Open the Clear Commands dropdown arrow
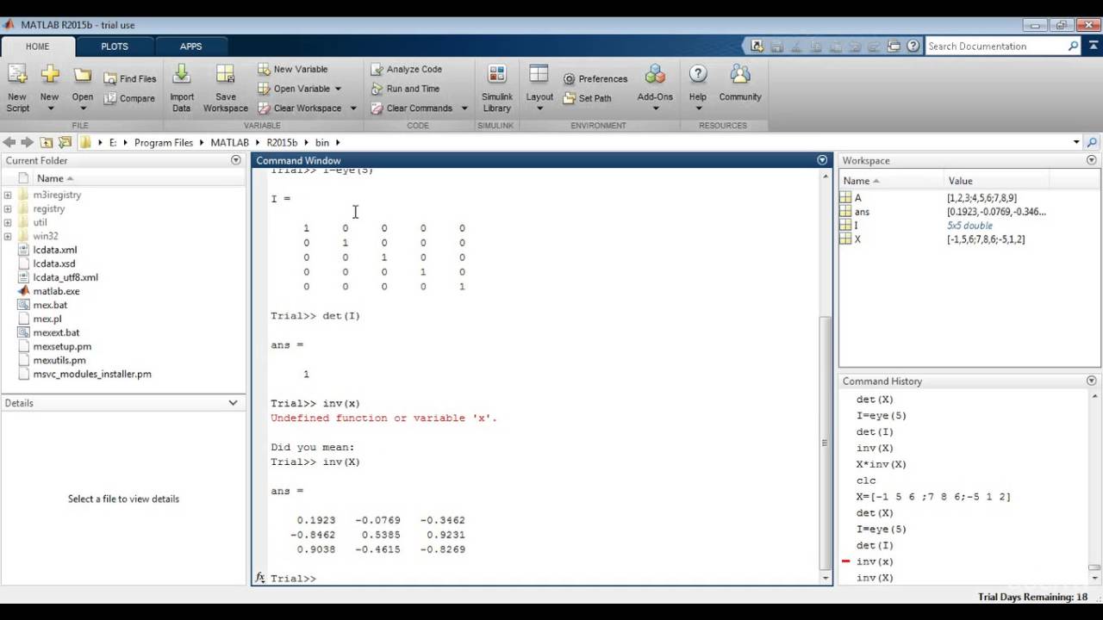Viewport: 1103px width, 620px height. point(464,108)
